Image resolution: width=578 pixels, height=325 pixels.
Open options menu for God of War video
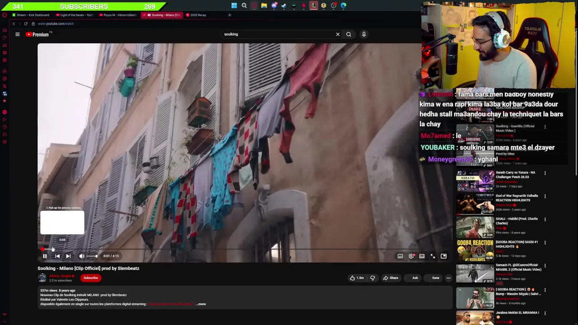tap(545, 196)
